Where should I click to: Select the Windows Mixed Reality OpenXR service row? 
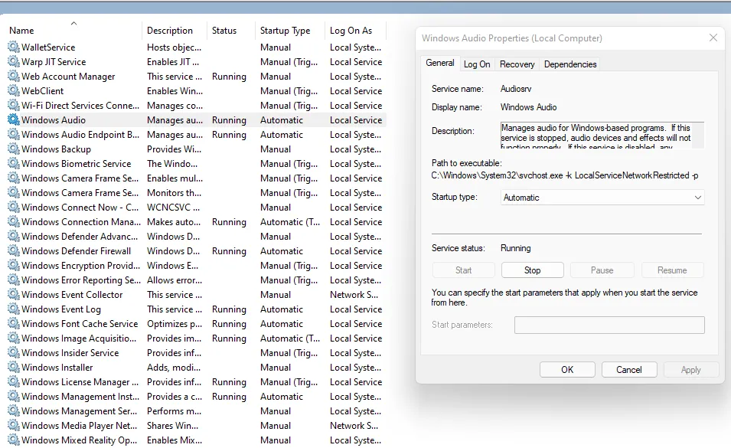click(x=197, y=440)
